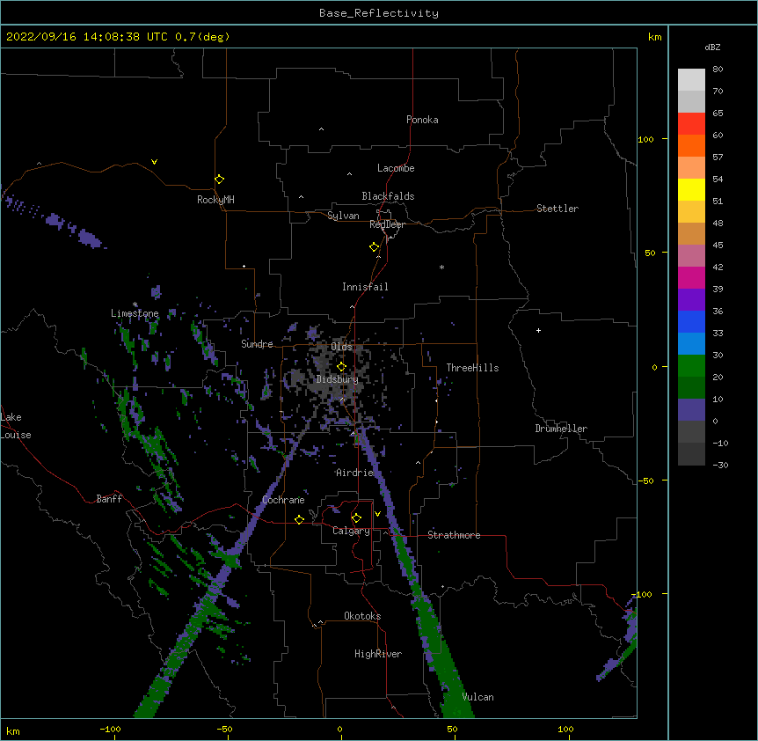
Task: Click the light gray 80 dBZ legend swatch
Action: coord(691,80)
